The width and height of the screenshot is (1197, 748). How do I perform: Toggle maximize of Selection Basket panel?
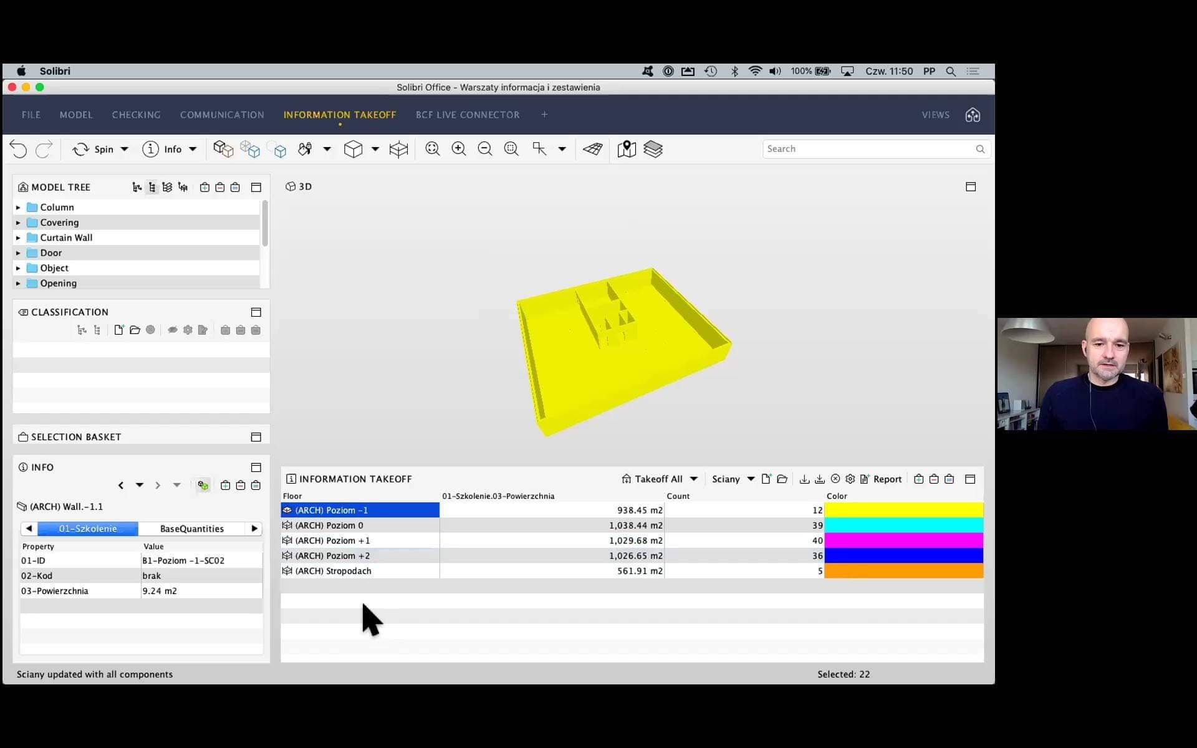256,437
